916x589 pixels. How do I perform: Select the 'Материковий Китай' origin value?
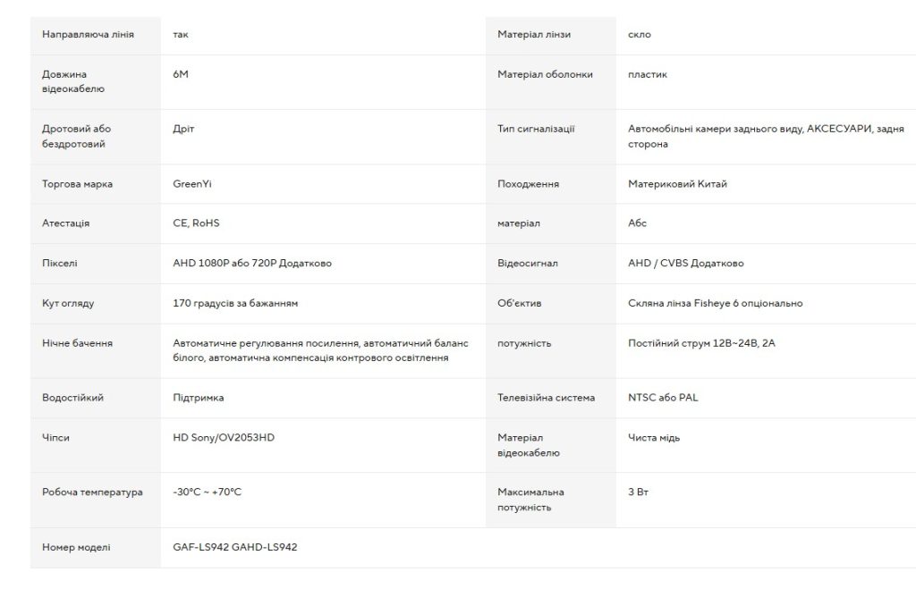(678, 184)
